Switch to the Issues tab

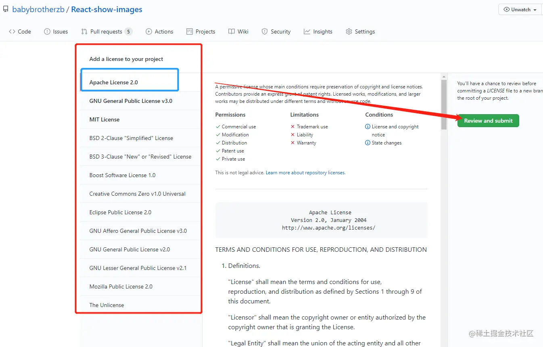pyautogui.click(x=56, y=31)
